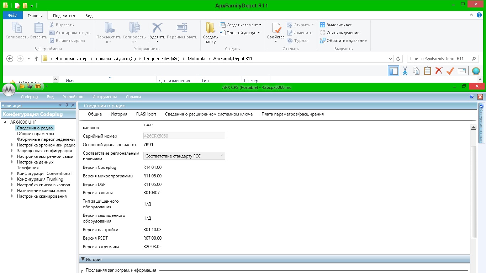Expand the Защищенная конфигурация tree node
The image size is (486, 273).
point(12,151)
